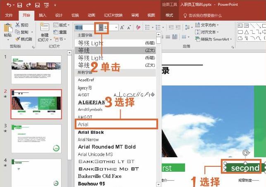Click font list scrollbar down arrow

(158, 184)
